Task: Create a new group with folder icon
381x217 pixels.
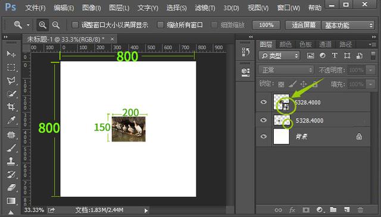Action: click(x=333, y=209)
